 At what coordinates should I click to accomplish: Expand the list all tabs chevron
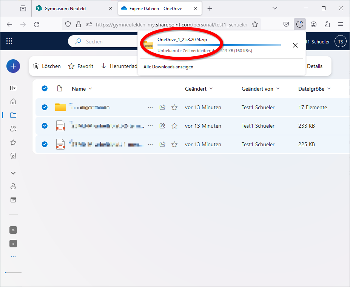tap(275, 8)
